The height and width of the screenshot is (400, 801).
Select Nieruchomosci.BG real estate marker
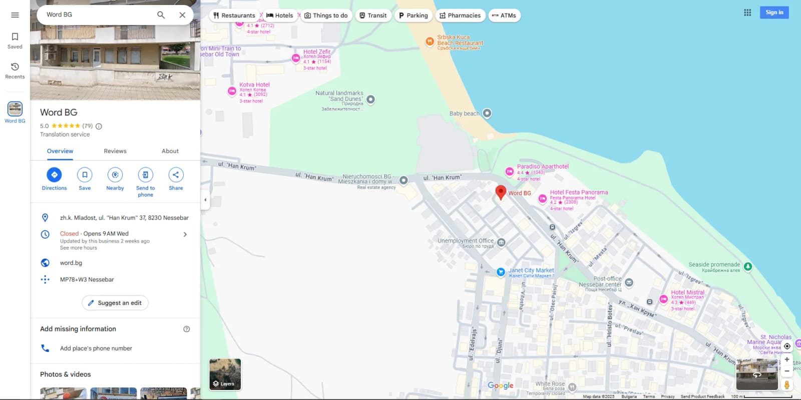point(404,180)
